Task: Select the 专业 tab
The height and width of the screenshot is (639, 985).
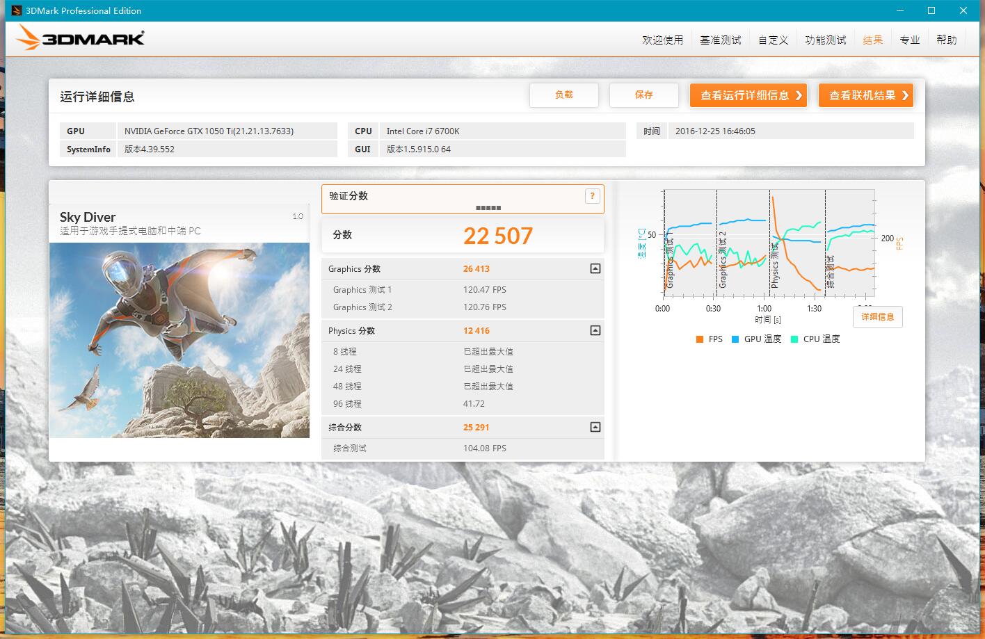Action: 910,40
